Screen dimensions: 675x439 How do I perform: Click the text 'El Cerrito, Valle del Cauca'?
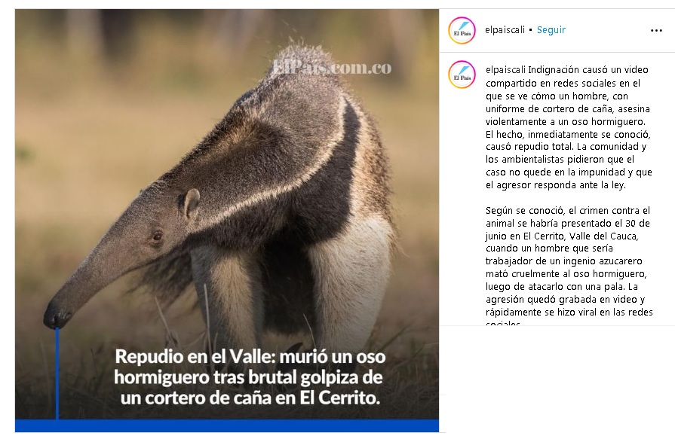(x=581, y=236)
